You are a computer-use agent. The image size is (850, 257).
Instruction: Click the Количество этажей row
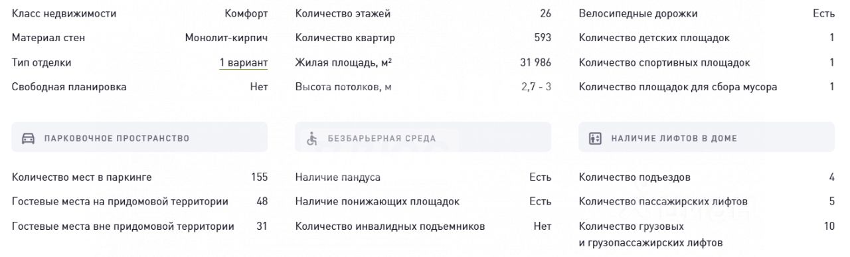point(423,13)
